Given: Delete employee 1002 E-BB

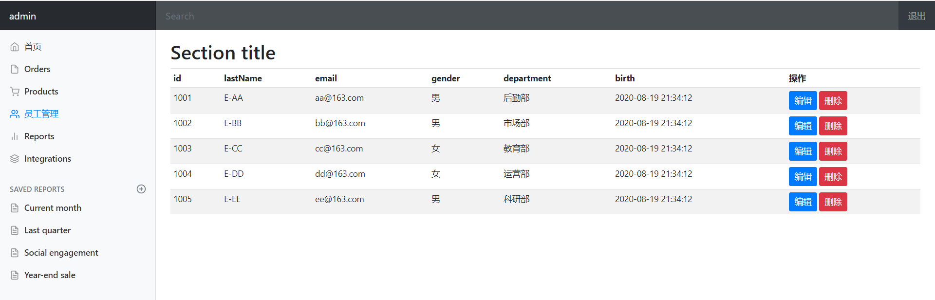Looking at the screenshot, I should coord(833,126).
